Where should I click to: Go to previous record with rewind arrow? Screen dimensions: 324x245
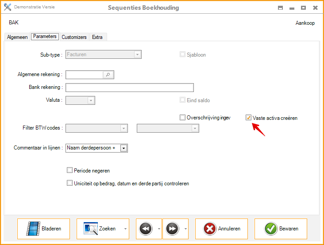click(x=146, y=229)
